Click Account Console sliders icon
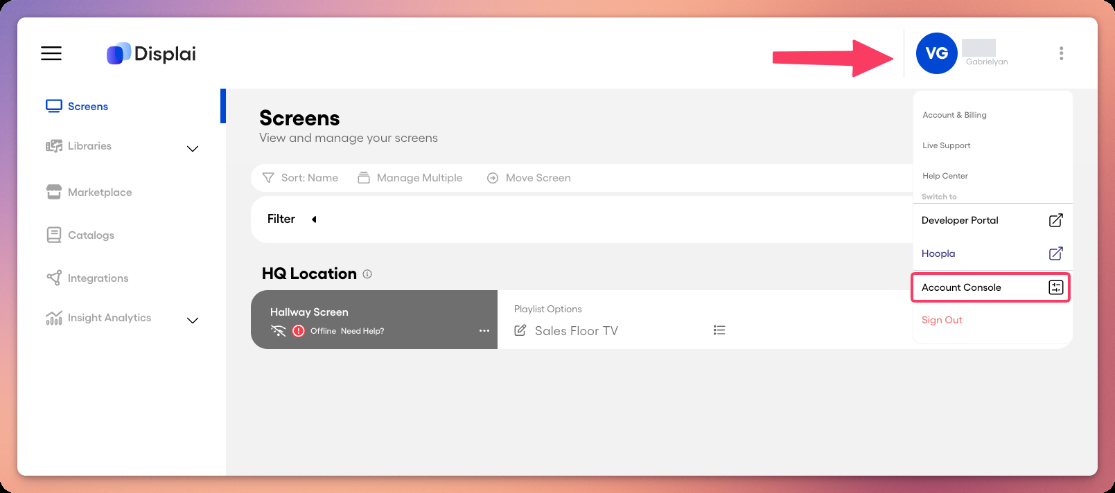The width and height of the screenshot is (1115, 493). [x=1056, y=287]
